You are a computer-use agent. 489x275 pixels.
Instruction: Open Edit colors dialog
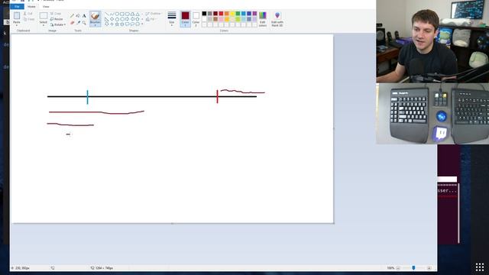point(263,18)
